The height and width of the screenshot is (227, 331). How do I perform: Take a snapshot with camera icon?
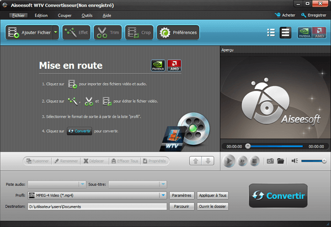click(x=270, y=161)
